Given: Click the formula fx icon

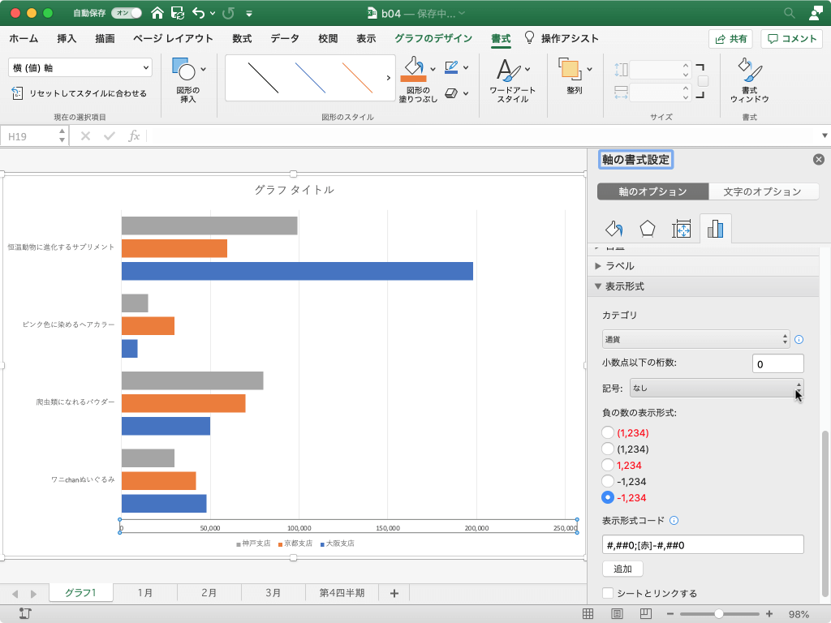Looking at the screenshot, I should pos(134,136).
